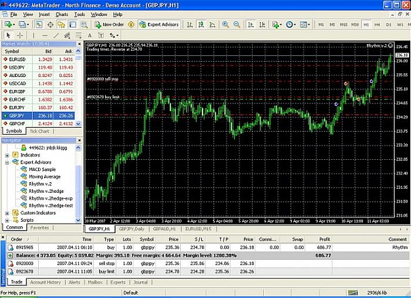This screenshot has width=411, height=298.
Task: Open the Periods clock dropdown
Action: 291,24
